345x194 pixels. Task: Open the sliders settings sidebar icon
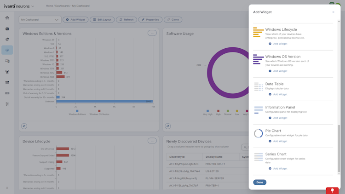click(x=7, y=104)
